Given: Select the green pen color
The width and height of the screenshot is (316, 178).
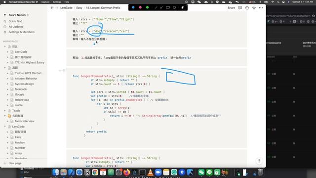Looking at the screenshot, I should click(x=147, y=7).
